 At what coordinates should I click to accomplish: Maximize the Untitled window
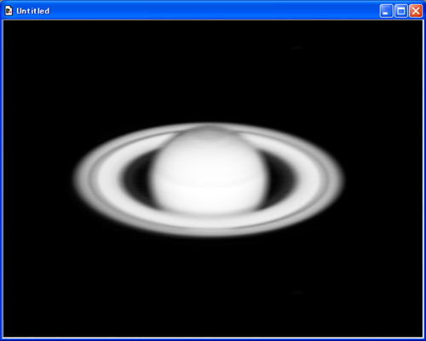point(401,11)
